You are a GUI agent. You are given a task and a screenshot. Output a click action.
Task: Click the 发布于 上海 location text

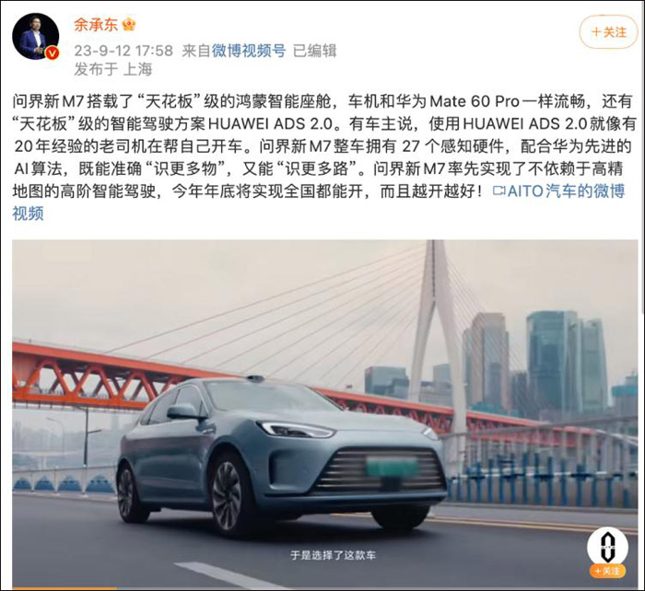click(x=113, y=69)
